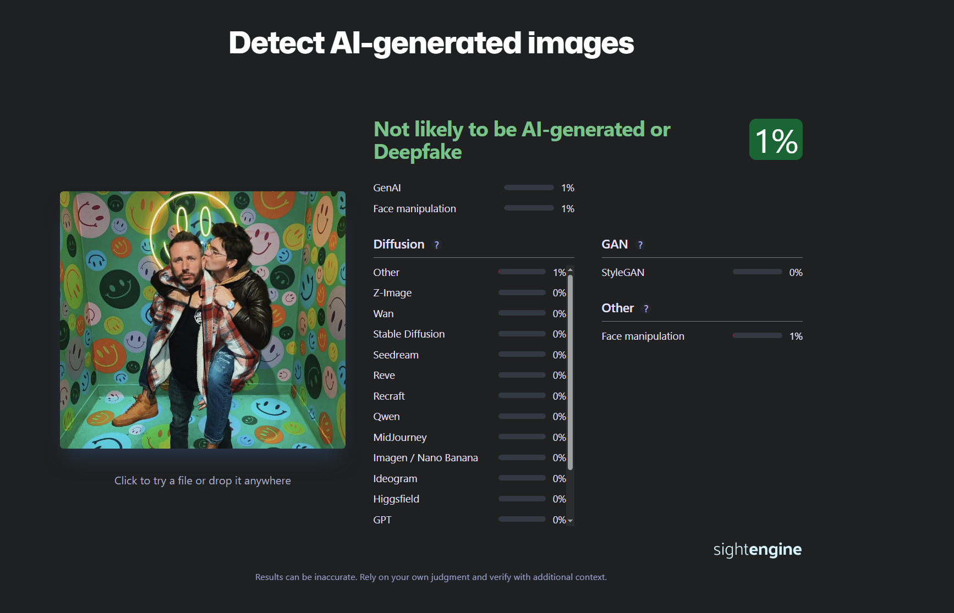Screen dimensions: 954x613
Task: Select the GAN section heading
Action: (615, 244)
